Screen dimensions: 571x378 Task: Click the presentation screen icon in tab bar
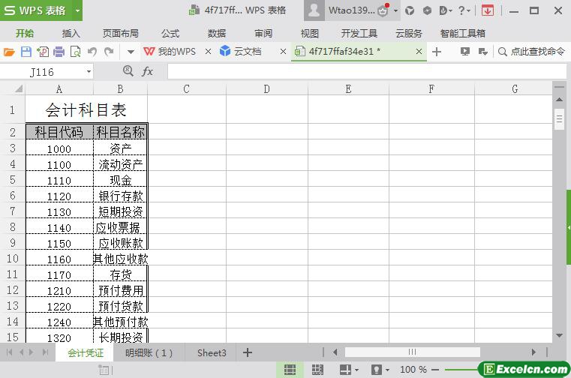pos(465,52)
